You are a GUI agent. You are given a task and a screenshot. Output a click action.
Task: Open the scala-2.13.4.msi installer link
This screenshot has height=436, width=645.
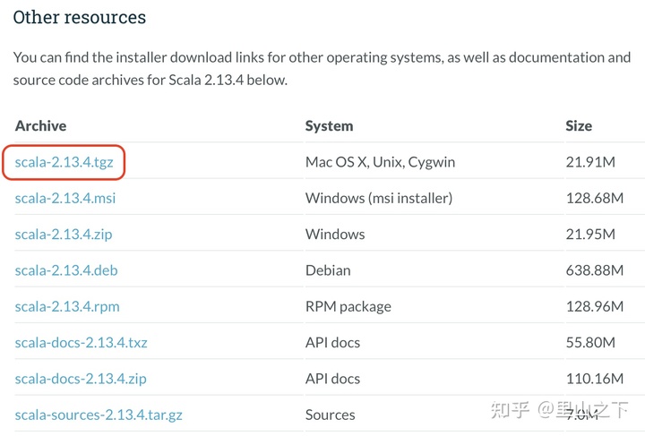click(x=65, y=198)
